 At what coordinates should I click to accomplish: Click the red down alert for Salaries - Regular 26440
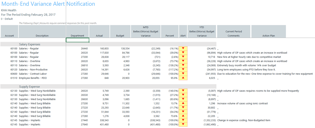click(183, 48)
